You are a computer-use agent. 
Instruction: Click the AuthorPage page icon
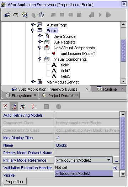point(39,25)
